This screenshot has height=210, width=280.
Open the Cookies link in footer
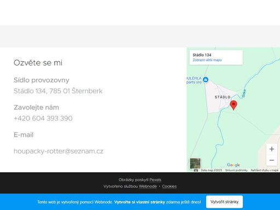tap(170, 186)
